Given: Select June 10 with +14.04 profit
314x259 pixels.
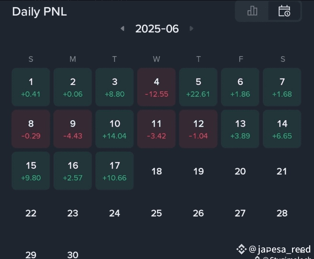Looking at the screenshot, I should tap(115, 129).
